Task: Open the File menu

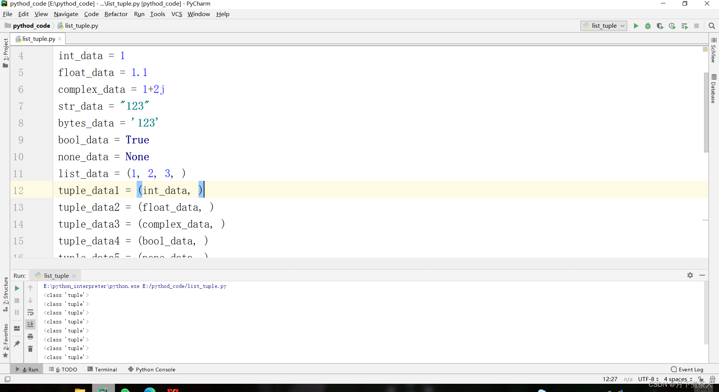Action: (7, 14)
